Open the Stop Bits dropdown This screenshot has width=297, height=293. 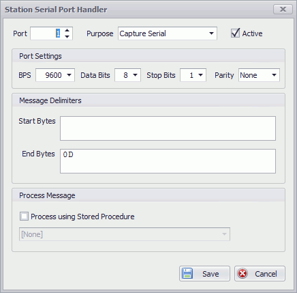[x=193, y=75]
